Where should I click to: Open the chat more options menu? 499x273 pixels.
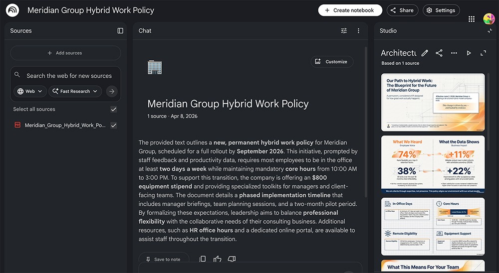pos(358,31)
